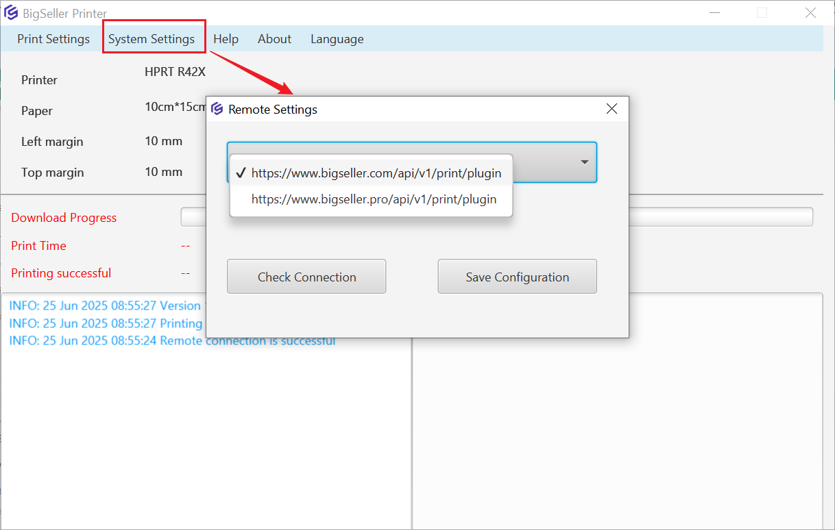Click the BigSeller logo in Remote Settings title
The image size is (835, 530).
pos(217,109)
